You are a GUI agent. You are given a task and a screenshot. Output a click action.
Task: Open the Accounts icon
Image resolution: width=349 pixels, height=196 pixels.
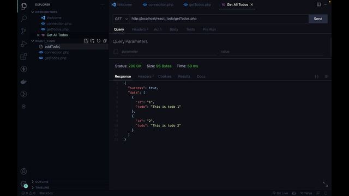coord(23,171)
